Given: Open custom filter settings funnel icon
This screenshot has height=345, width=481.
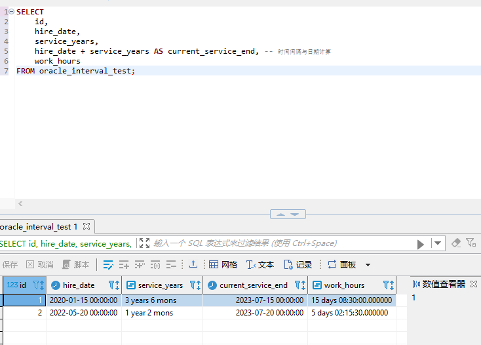Looking at the screenshot, I should tap(471, 243).
